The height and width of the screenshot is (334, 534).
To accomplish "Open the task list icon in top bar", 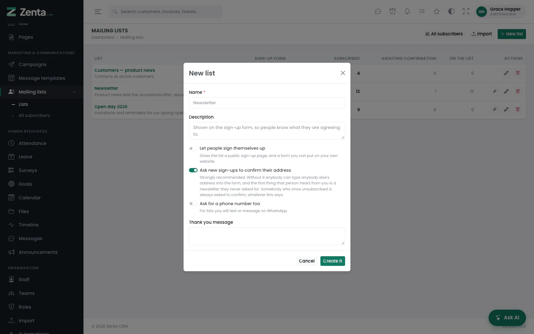I will 422,12.
